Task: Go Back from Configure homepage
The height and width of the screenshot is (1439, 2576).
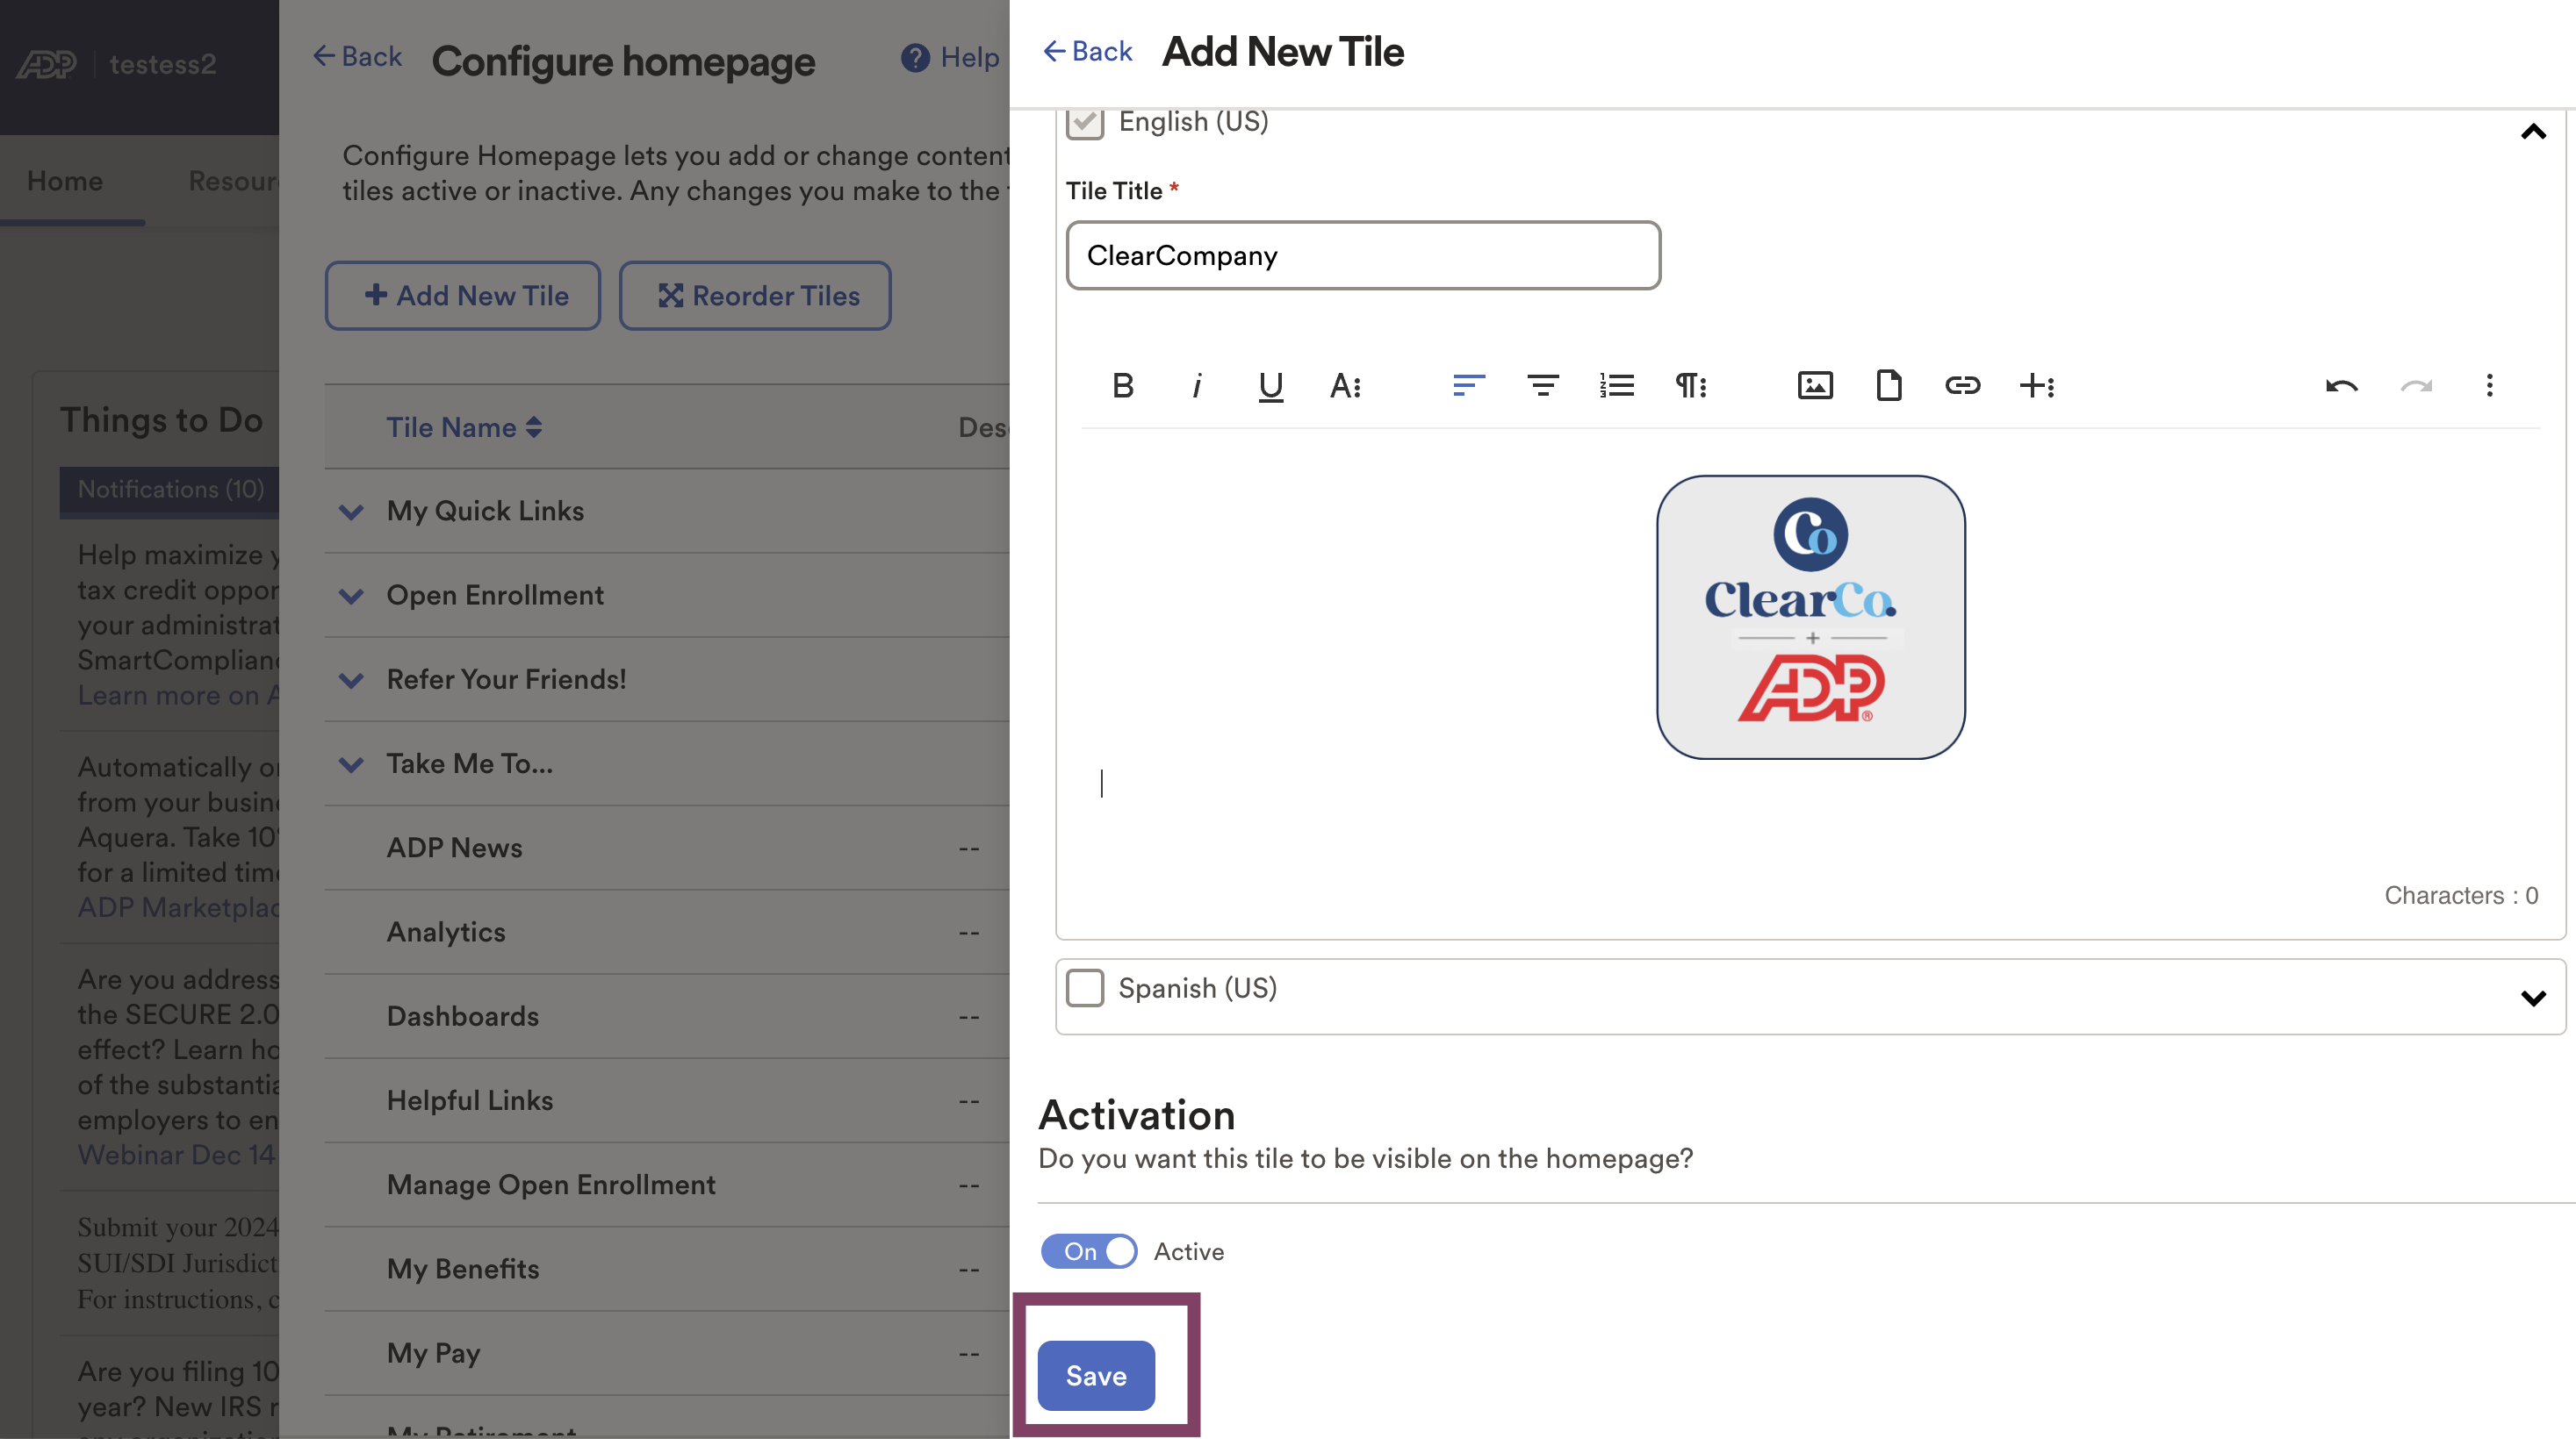Action: (357, 56)
